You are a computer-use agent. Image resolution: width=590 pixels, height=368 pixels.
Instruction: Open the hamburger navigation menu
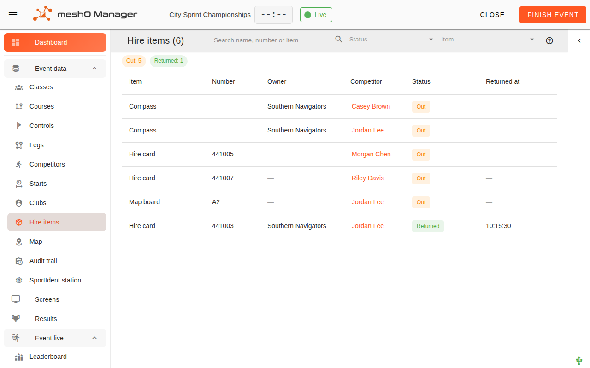(13, 15)
